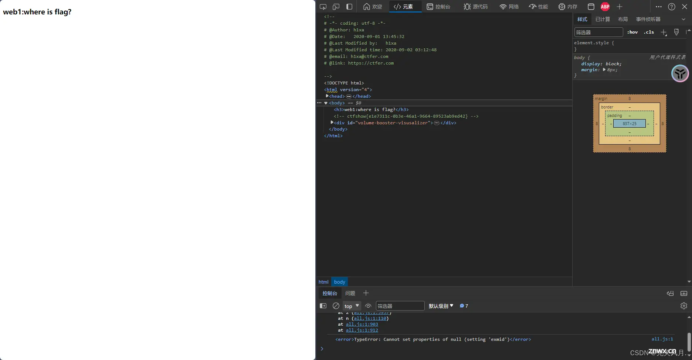The height and width of the screenshot is (360, 692).
Task: Select the html version="4" node
Action: click(348, 90)
